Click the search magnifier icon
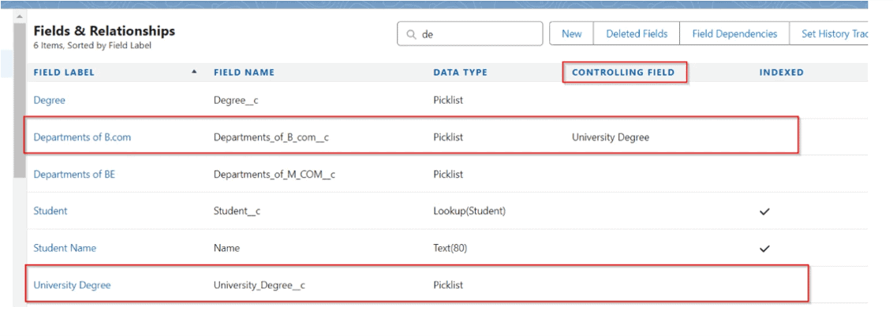 point(411,34)
